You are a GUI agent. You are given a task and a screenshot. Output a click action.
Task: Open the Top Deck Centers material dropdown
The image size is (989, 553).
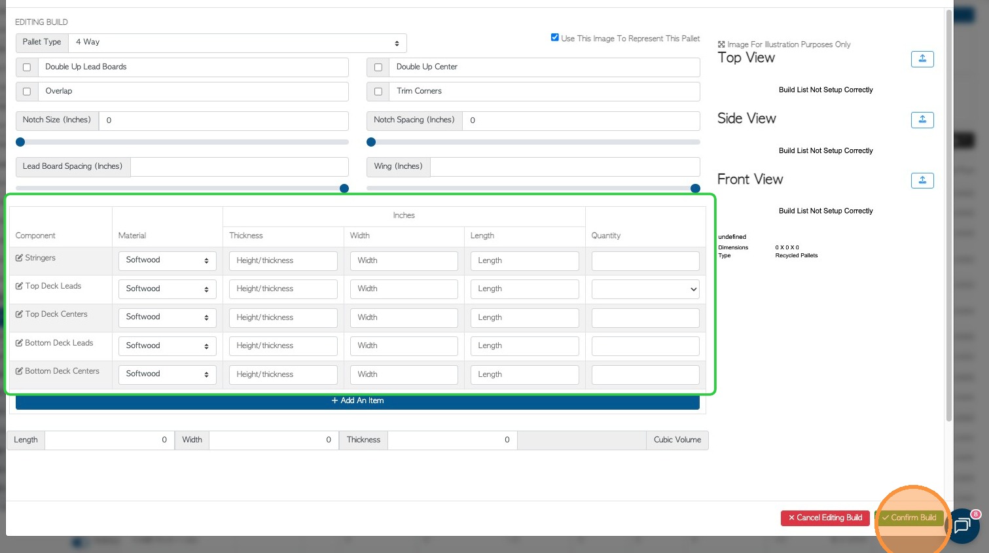pyautogui.click(x=168, y=317)
